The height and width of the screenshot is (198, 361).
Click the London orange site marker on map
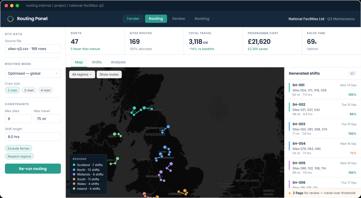(185, 191)
